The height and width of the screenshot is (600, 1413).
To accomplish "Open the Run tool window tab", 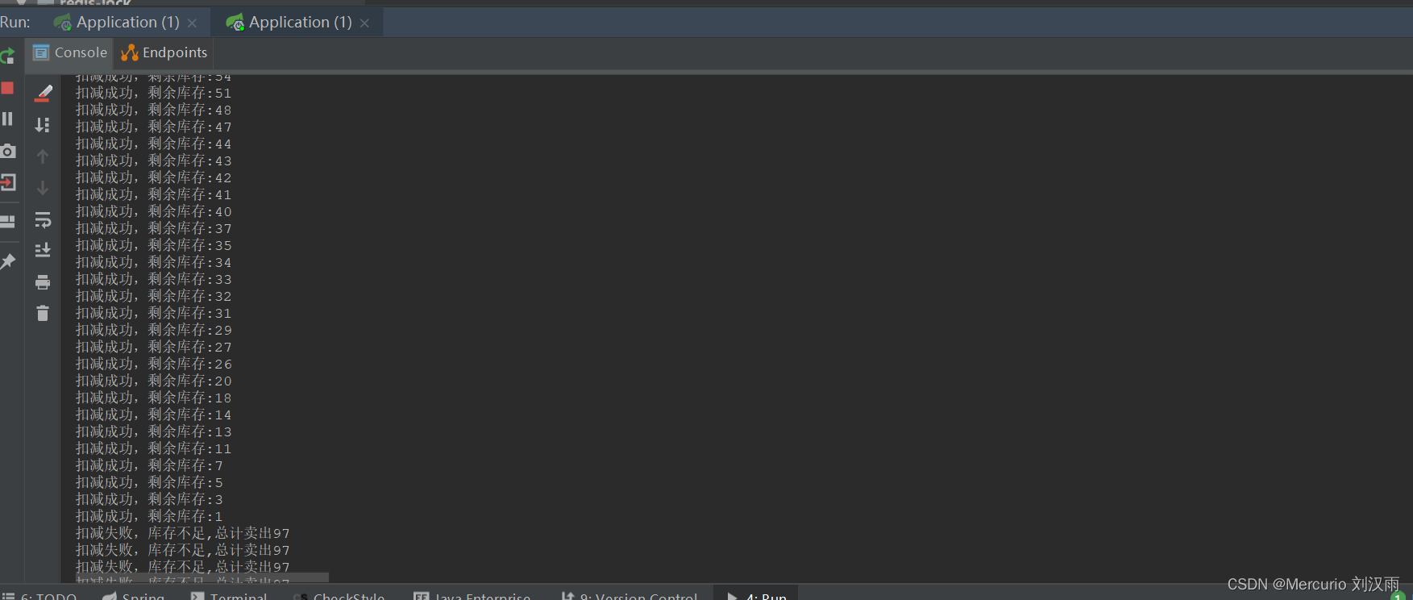I will pos(757,596).
